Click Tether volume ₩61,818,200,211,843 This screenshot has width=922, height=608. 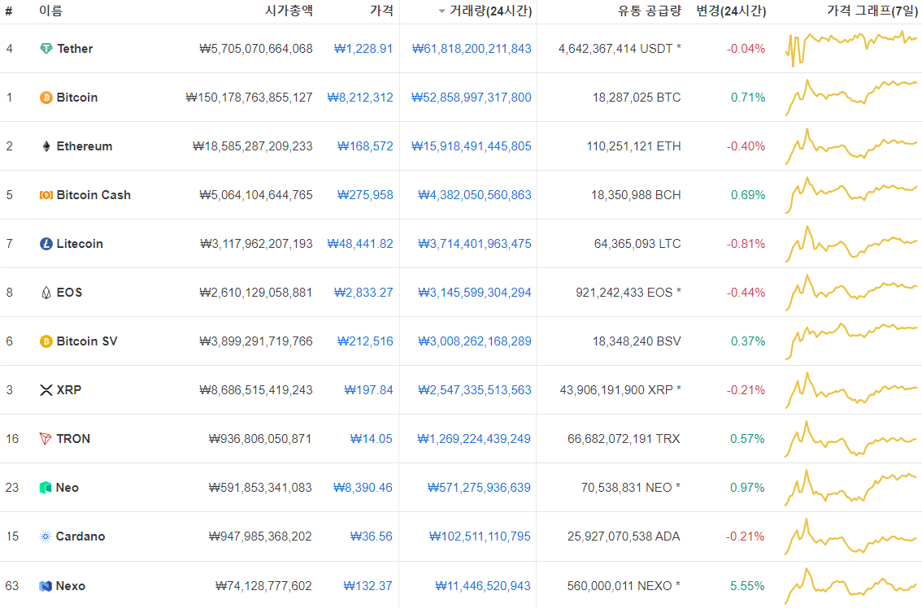pyautogui.click(x=472, y=49)
